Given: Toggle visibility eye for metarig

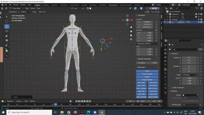Looking at the screenshot, I should [199, 19].
